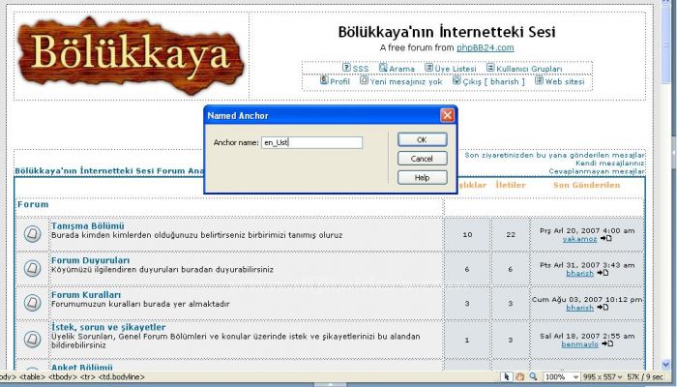Image resolution: width=677 pixels, height=387 pixels.
Task: Click the Arama search icon
Action: click(383, 68)
